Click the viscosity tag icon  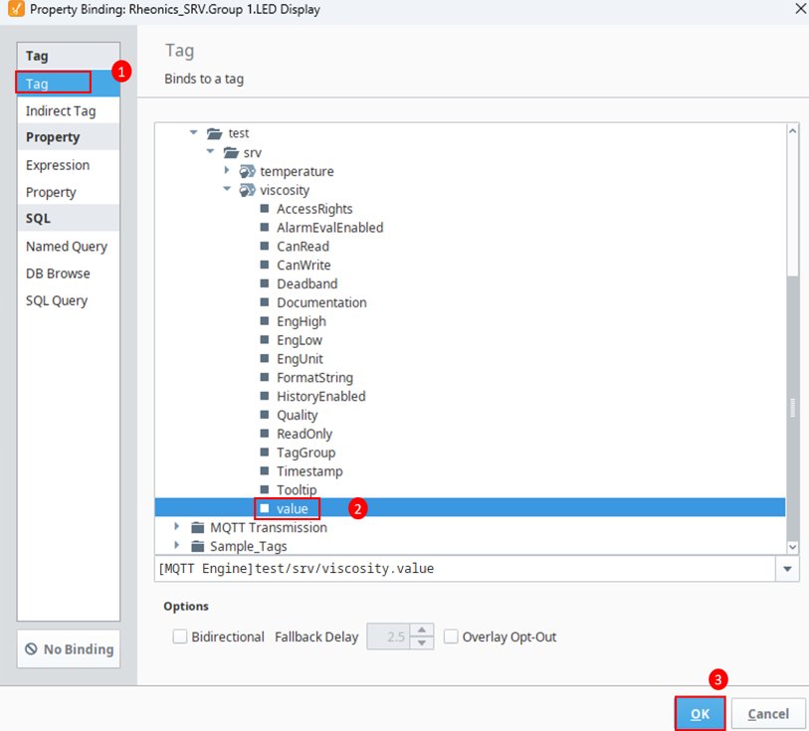tap(247, 190)
